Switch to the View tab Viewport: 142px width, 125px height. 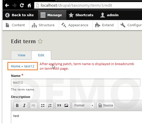point(21,55)
